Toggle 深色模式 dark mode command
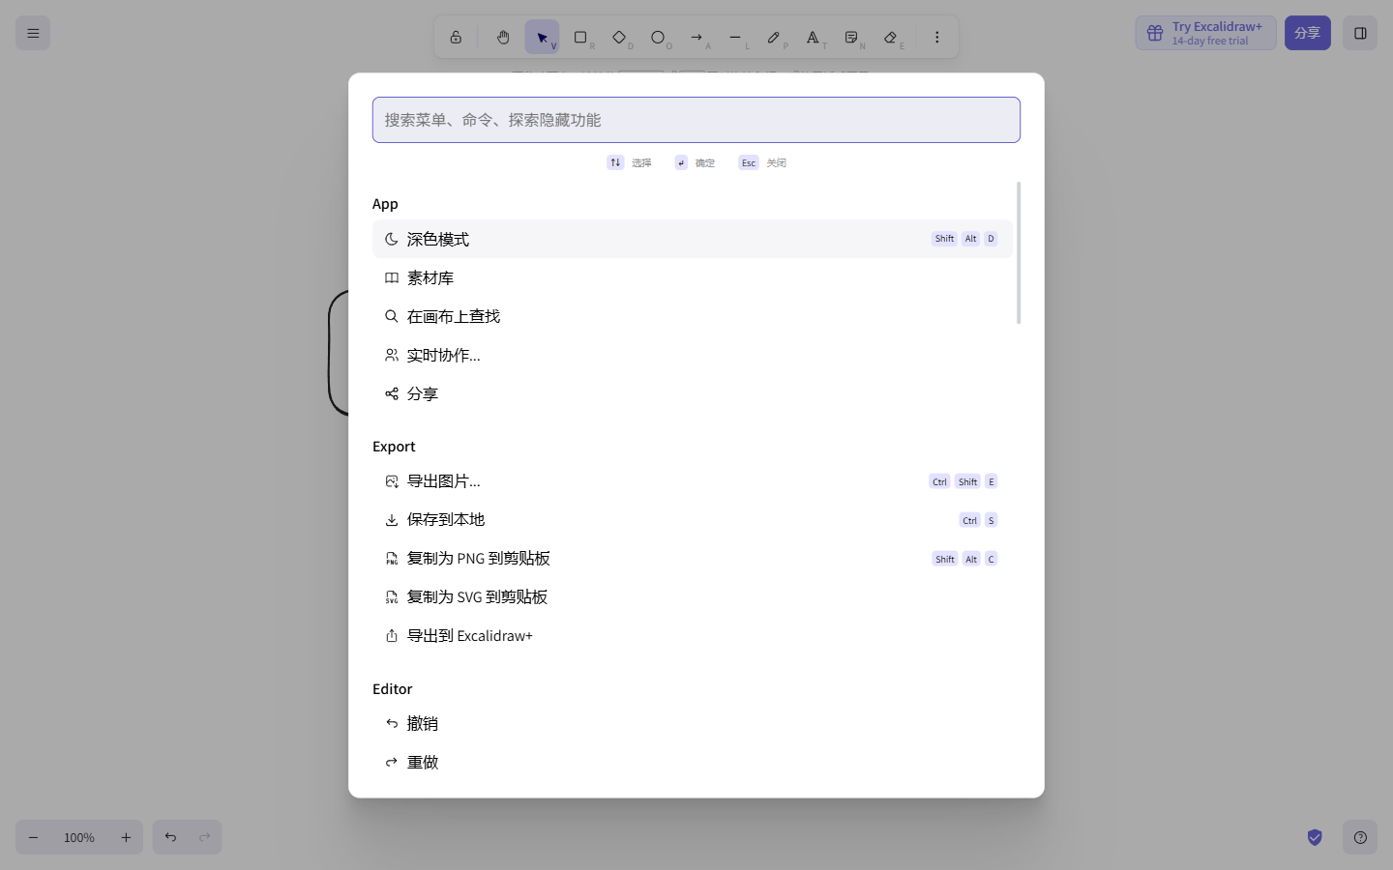Viewport: 1393px width, 870px height. [x=693, y=239]
